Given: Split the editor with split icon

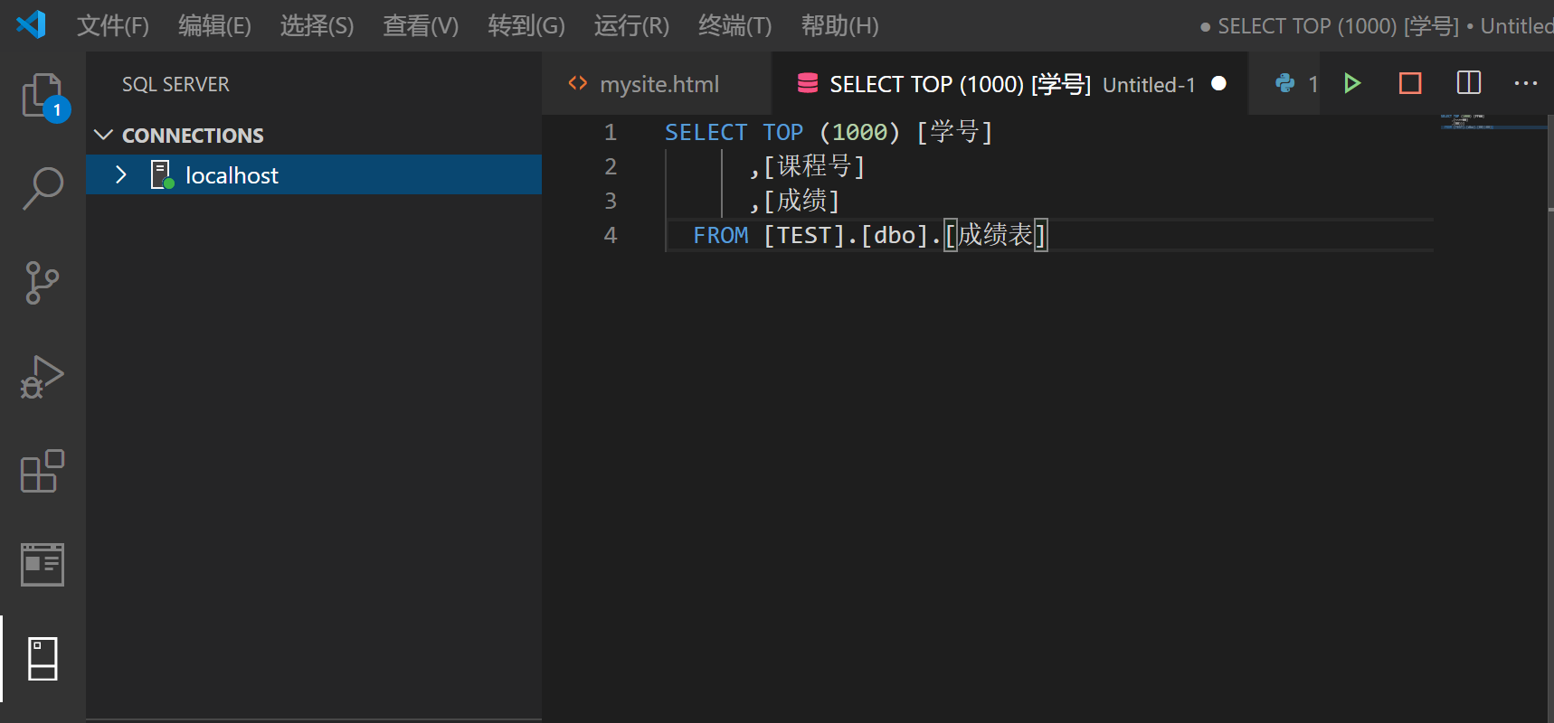Looking at the screenshot, I should (x=1469, y=83).
